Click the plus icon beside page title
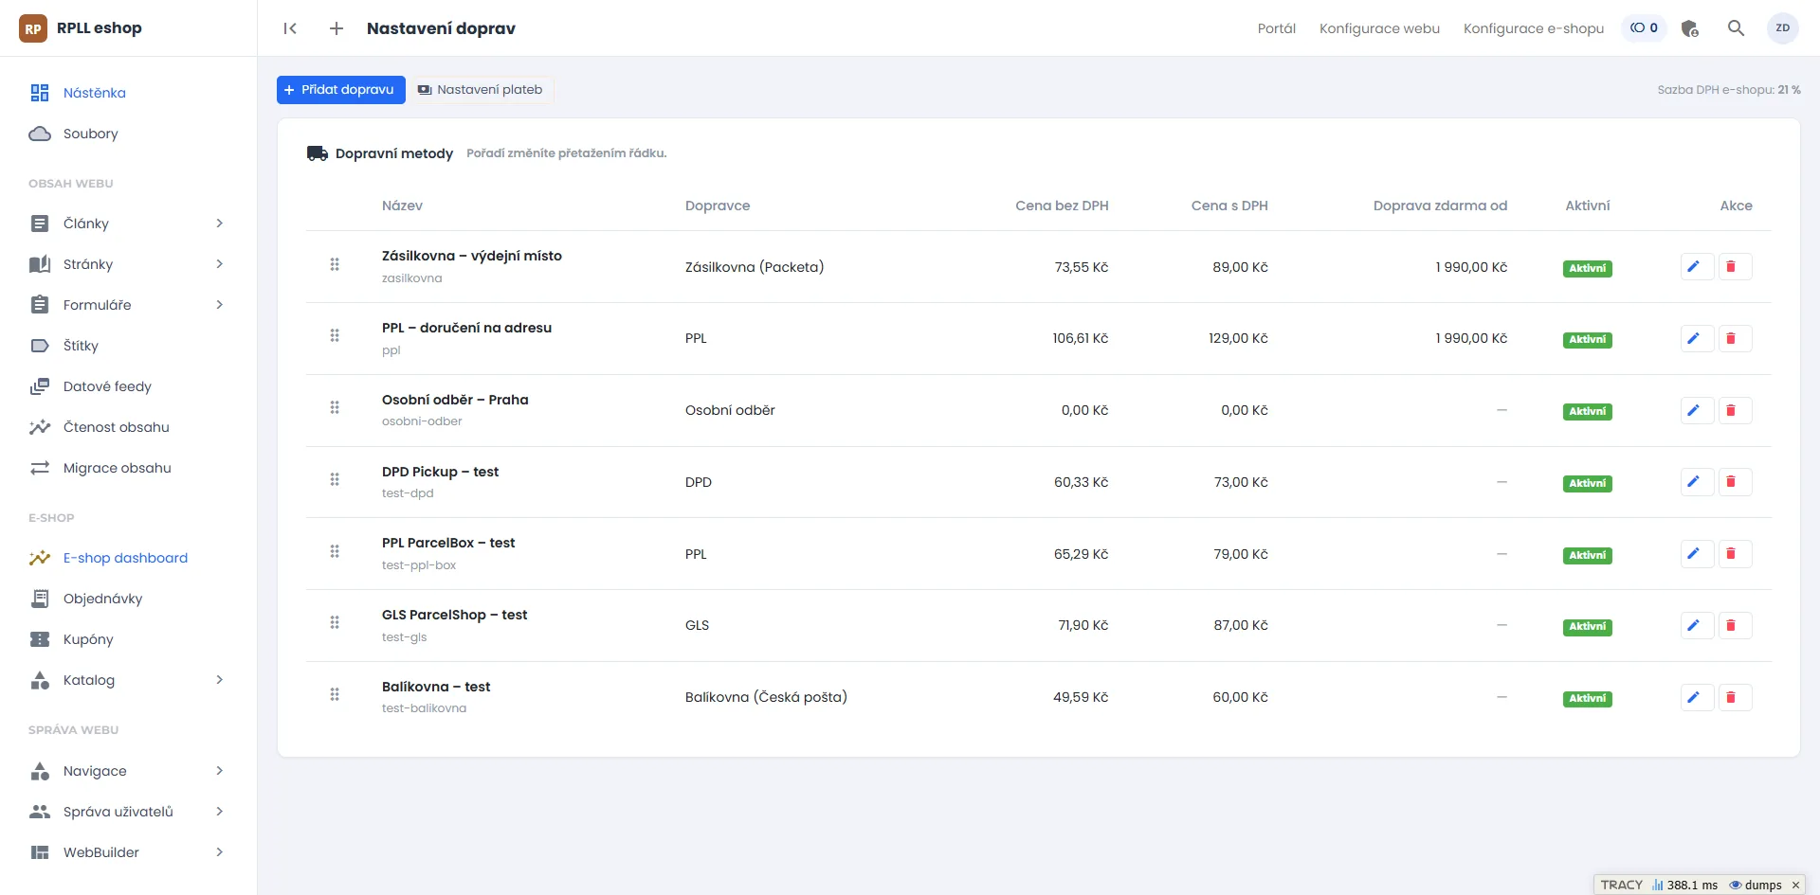 [336, 28]
